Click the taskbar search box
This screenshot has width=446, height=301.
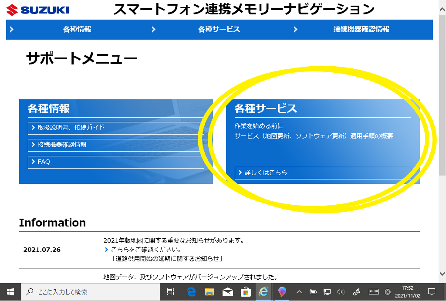coord(91,292)
